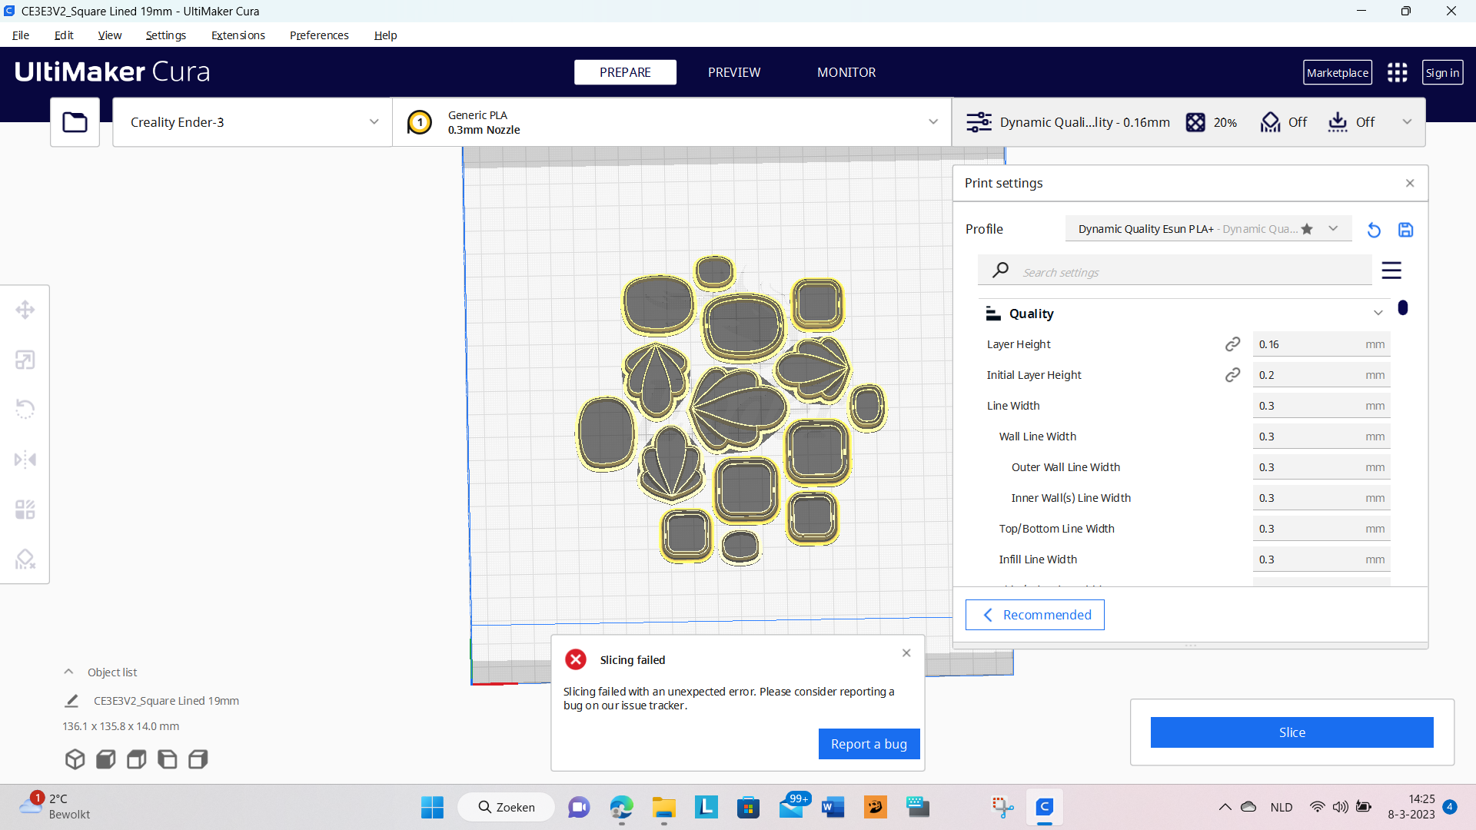The height and width of the screenshot is (830, 1476).
Task: Open the Dynamic Quality profile dropdown
Action: coord(1208,229)
